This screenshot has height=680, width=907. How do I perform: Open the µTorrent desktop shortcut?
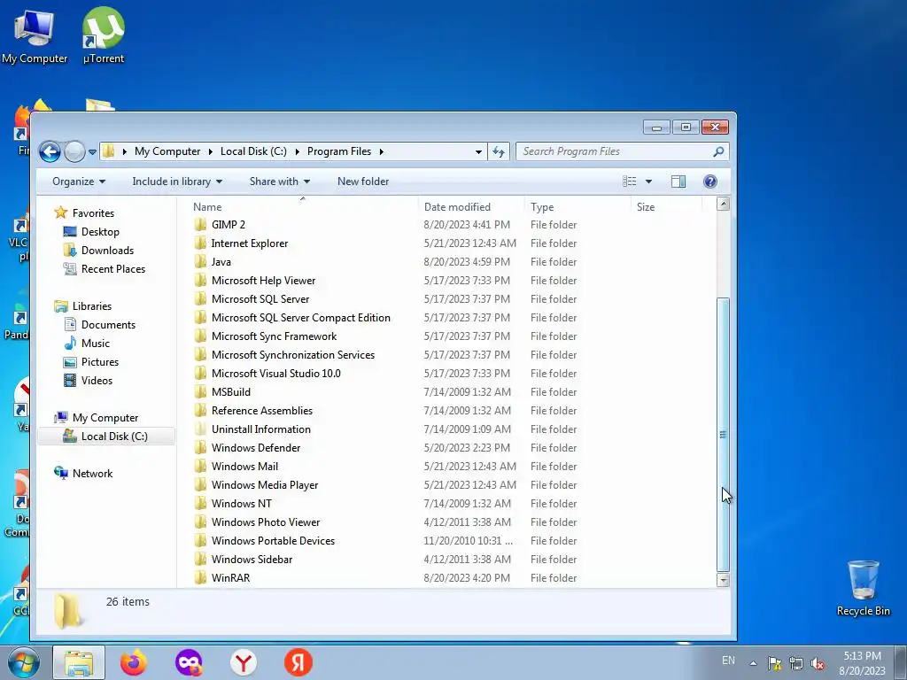[x=103, y=35]
